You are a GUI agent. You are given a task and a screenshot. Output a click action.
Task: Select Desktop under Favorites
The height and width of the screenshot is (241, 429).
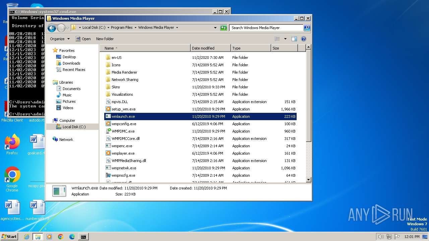[69, 57]
